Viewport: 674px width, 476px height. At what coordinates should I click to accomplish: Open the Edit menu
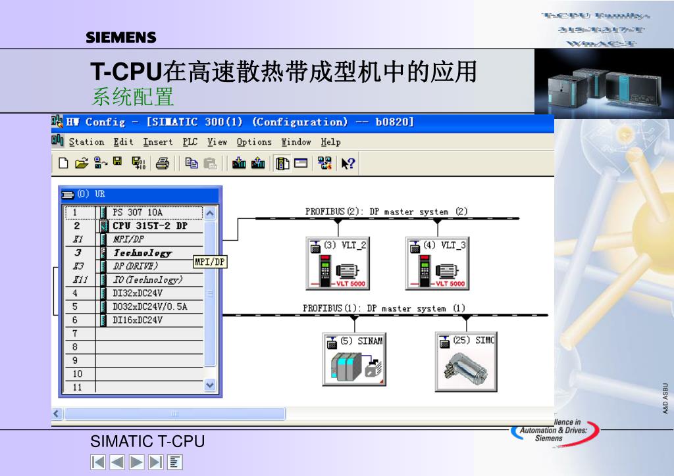tap(123, 141)
